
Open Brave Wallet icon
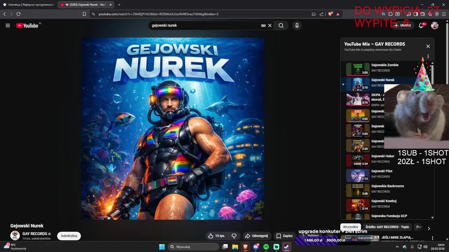click(x=423, y=14)
